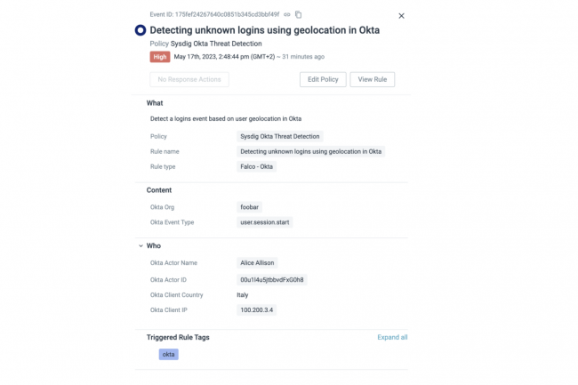Click the Okta Actor ID value
This screenshot has height=385, width=578.
[272, 279]
